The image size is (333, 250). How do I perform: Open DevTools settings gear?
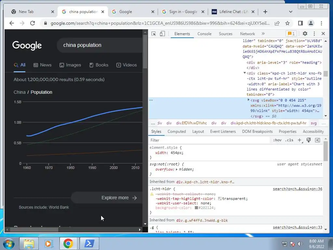click(305, 34)
